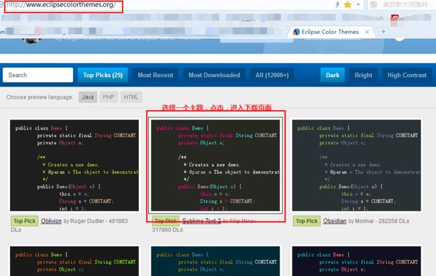Click the Sogou search engine icon
The height and width of the screenshot is (276, 436).
374,5
